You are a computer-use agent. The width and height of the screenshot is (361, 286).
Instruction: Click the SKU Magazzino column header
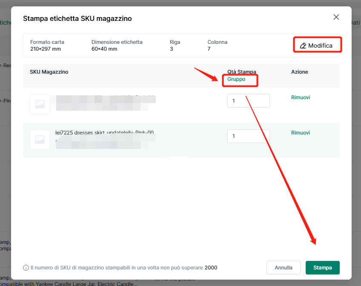[49, 72]
